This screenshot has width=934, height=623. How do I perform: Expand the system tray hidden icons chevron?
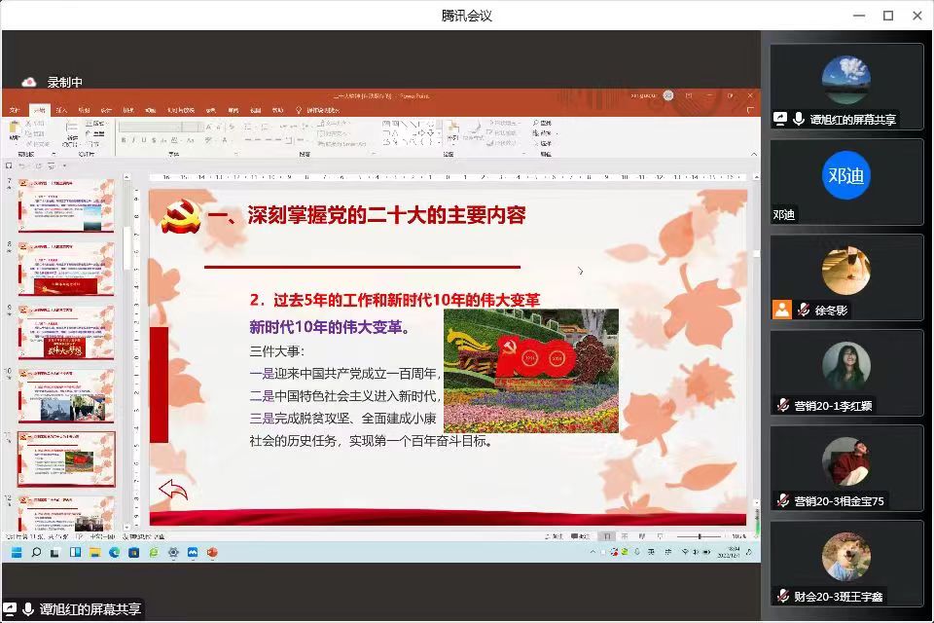click(592, 552)
